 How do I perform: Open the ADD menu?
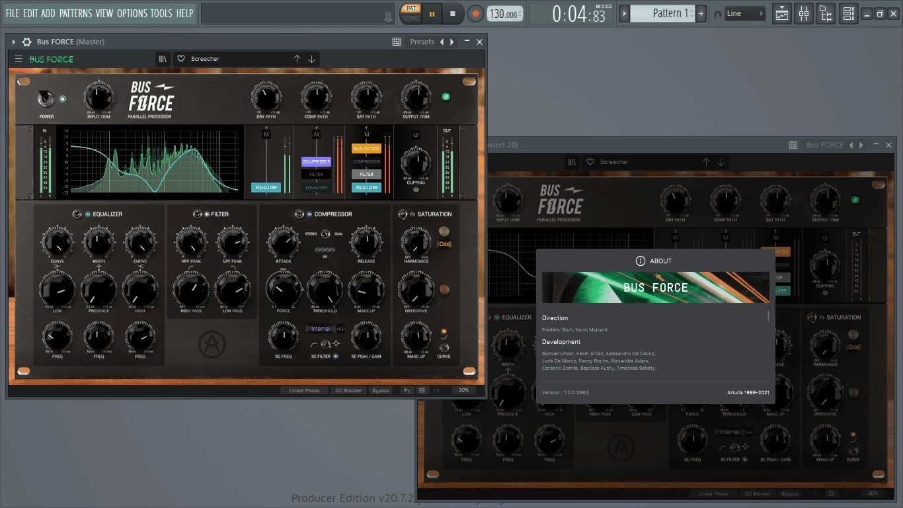tap(48, 13)
